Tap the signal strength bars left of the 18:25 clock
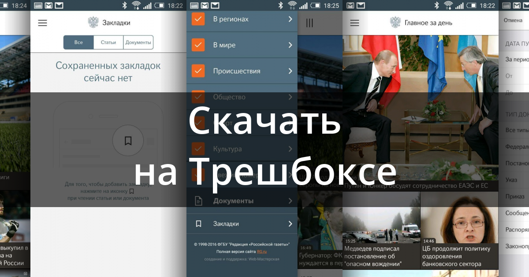Image resolution: width=529 pixels, height=277 pixels. click(x=304, y=6)
